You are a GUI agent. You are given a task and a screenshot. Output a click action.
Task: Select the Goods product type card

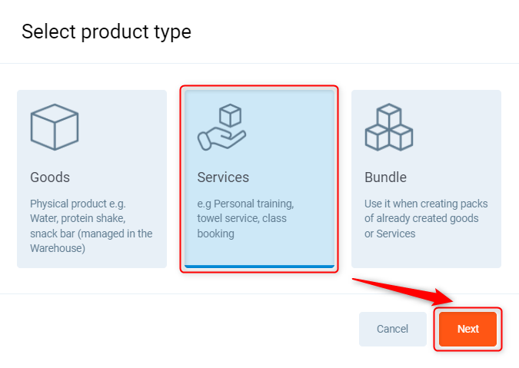pos(91,179)
